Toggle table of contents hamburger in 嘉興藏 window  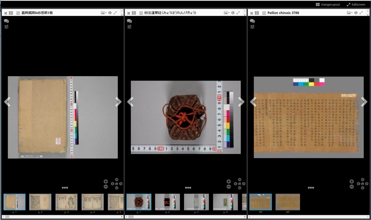[x=18, y=13]
